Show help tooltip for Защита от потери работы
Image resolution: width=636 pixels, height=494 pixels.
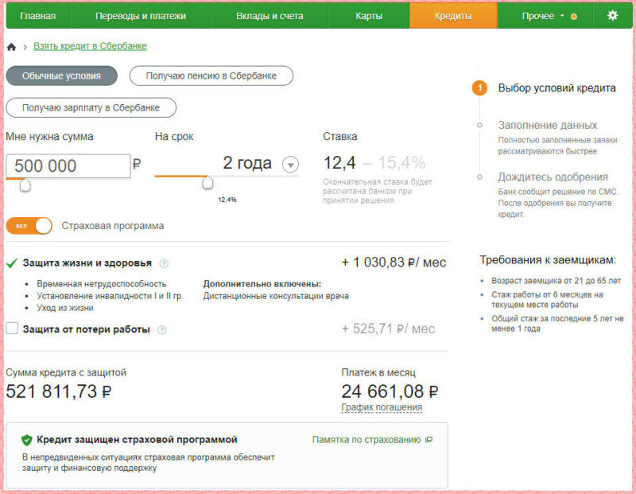pyautogui.click(x=162, y=329)
